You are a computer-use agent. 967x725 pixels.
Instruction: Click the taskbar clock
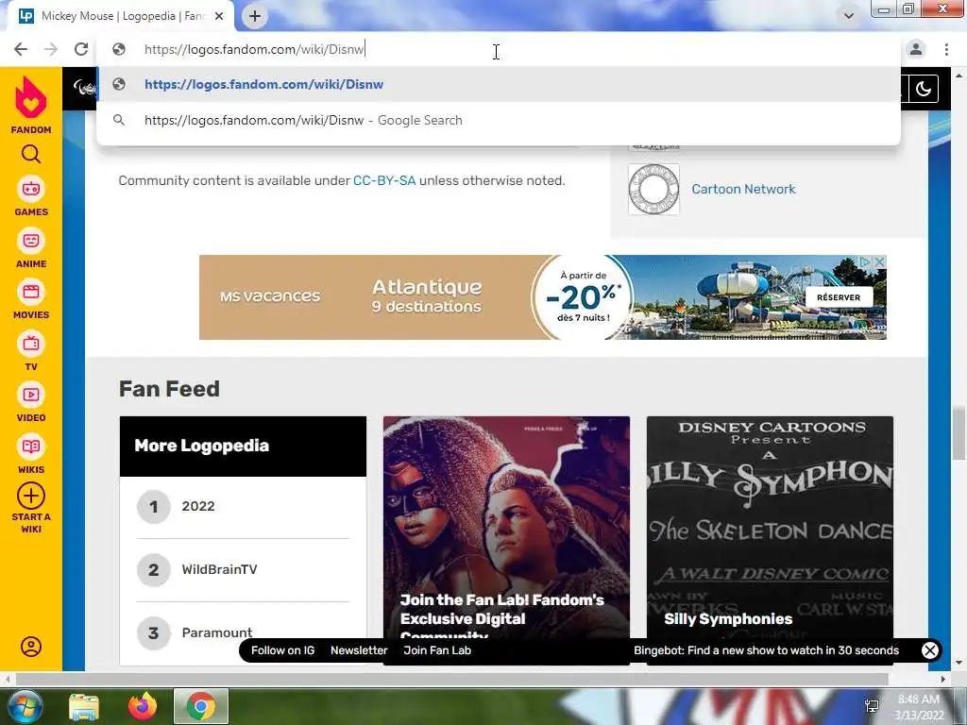click(919, 706)
